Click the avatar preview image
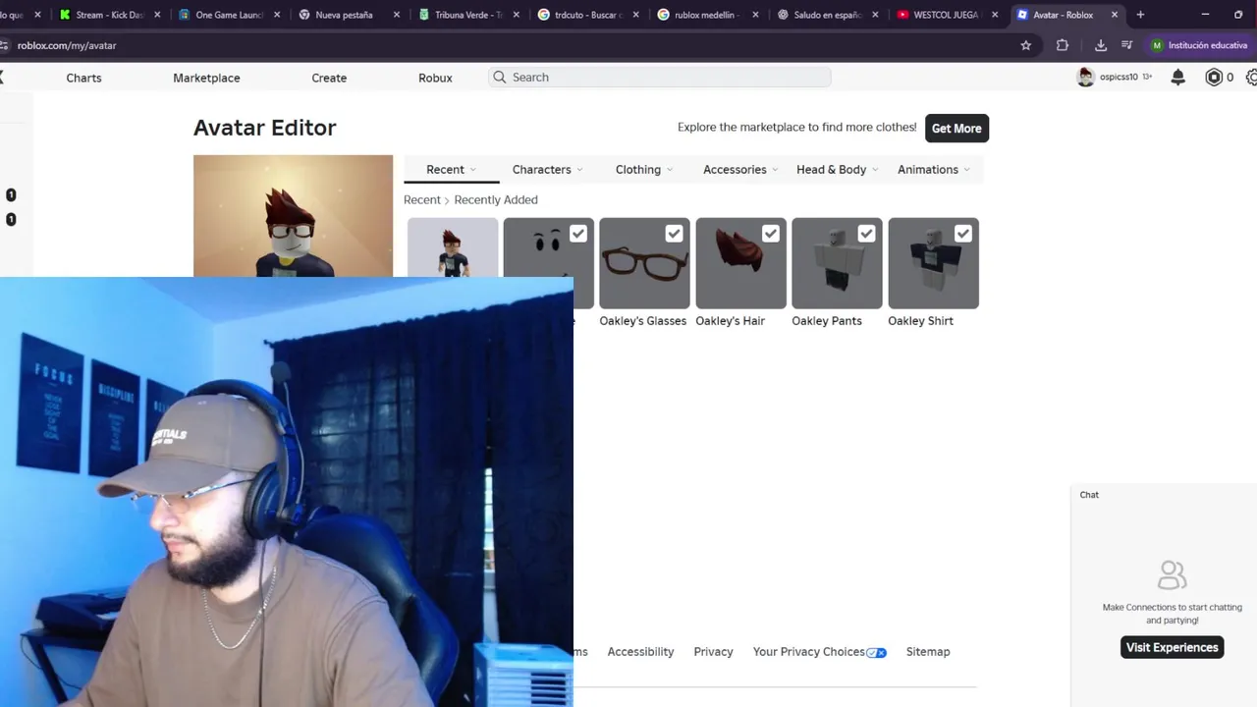Screen dimensions: 1257x707 [293, 216]
